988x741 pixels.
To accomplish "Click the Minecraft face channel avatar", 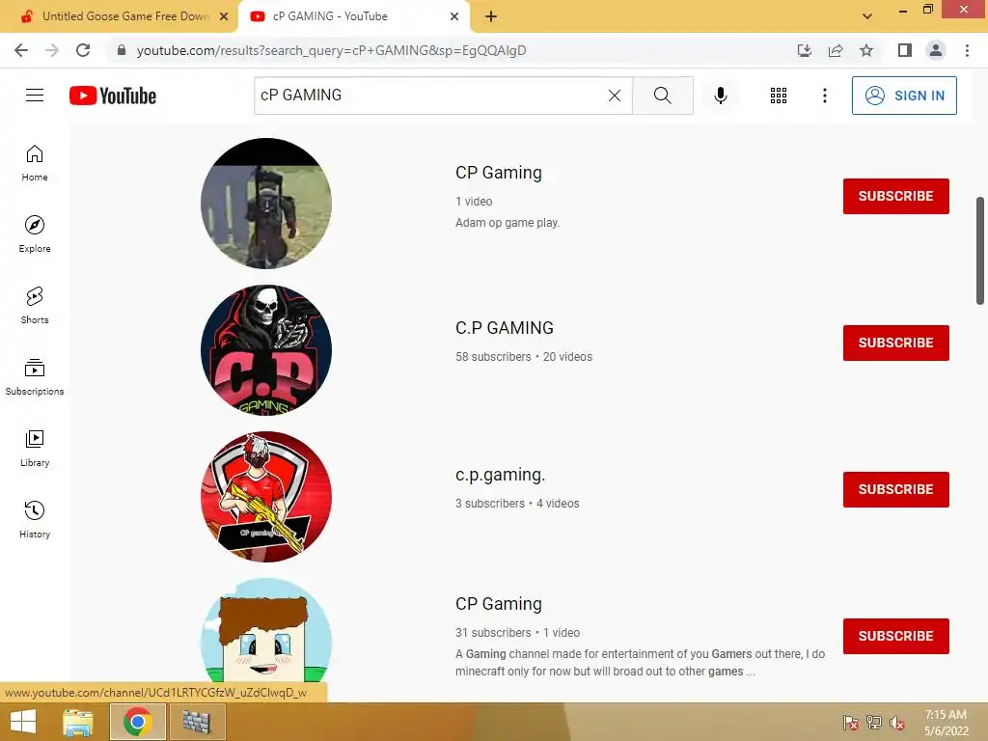I will pos(266,630).
